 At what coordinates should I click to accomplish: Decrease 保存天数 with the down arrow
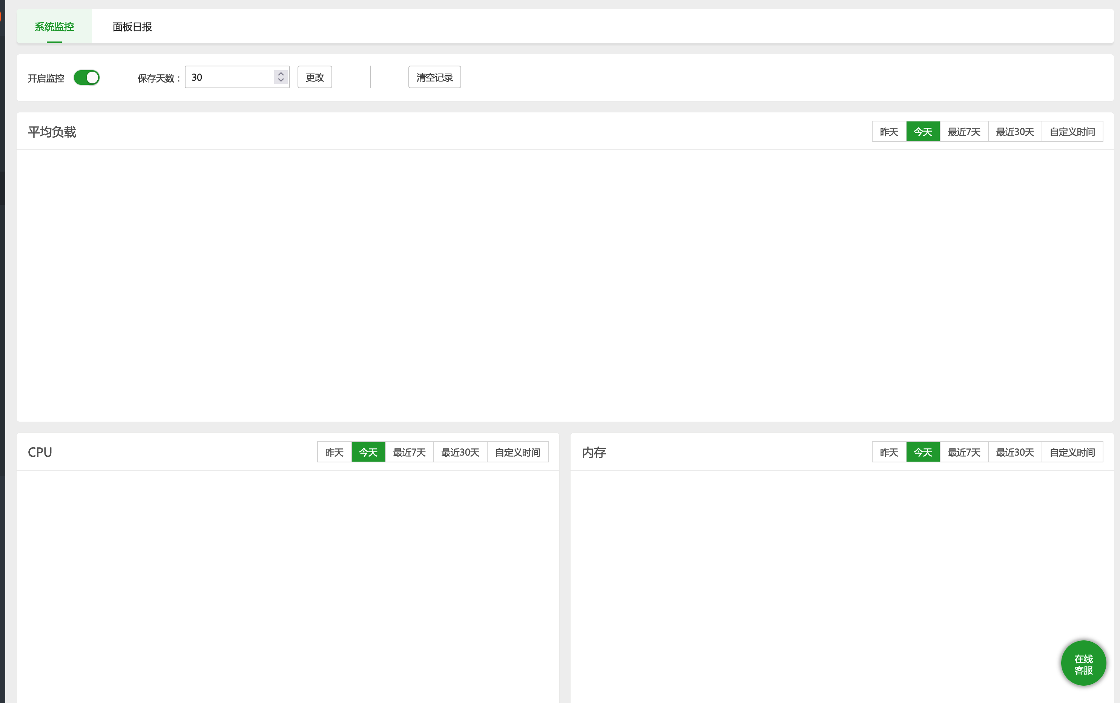(281, 80)
